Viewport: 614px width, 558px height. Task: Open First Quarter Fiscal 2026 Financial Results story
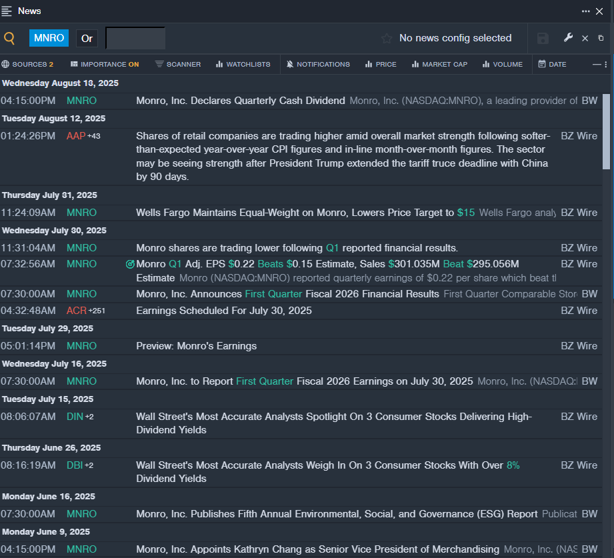[287, 294]
